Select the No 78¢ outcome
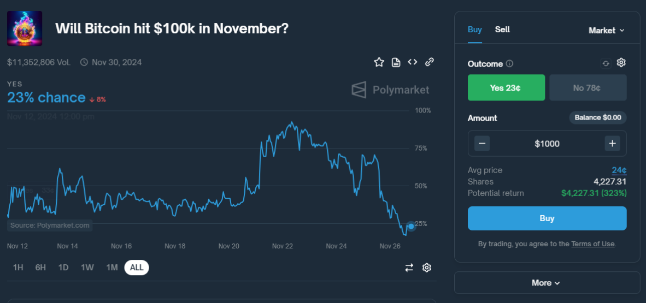This screenshot has height=303, width=646. point(588,88)
